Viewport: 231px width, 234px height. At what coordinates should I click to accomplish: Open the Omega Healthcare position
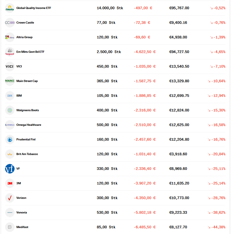(x=29, y=125)
